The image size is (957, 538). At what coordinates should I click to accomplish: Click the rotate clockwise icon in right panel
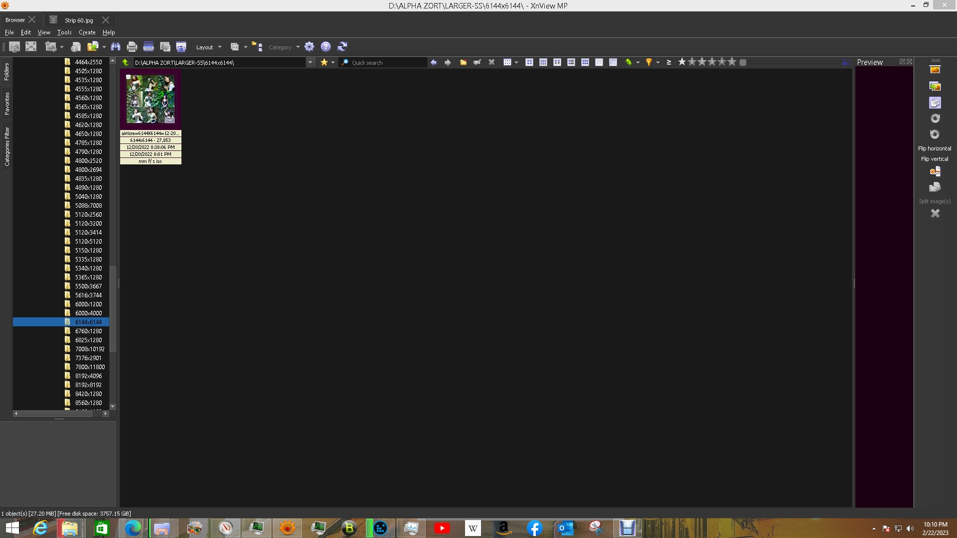[x=935, y=119]
